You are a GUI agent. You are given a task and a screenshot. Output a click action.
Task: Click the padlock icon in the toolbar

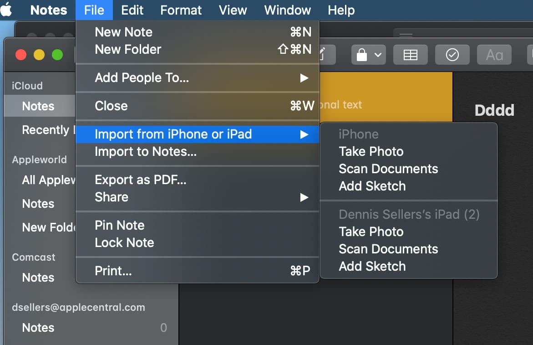click(x=362, y=55)
